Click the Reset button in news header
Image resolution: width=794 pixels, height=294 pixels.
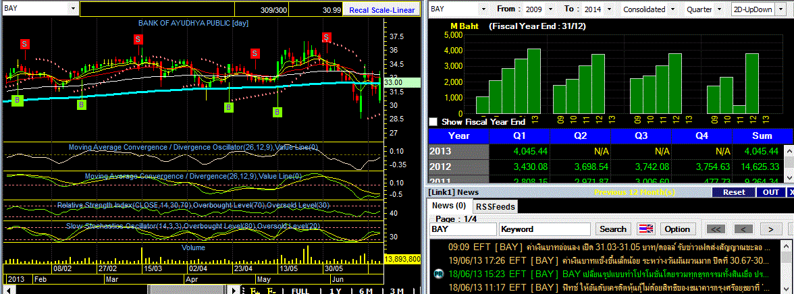[x=734, y=192]
